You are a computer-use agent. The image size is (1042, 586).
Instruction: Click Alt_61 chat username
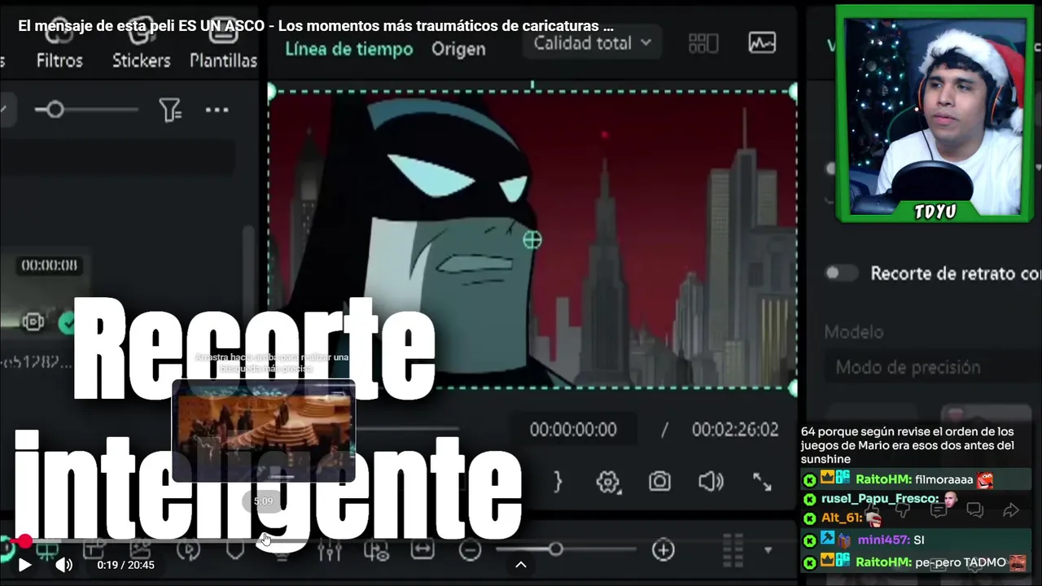[x=841, y=518]
